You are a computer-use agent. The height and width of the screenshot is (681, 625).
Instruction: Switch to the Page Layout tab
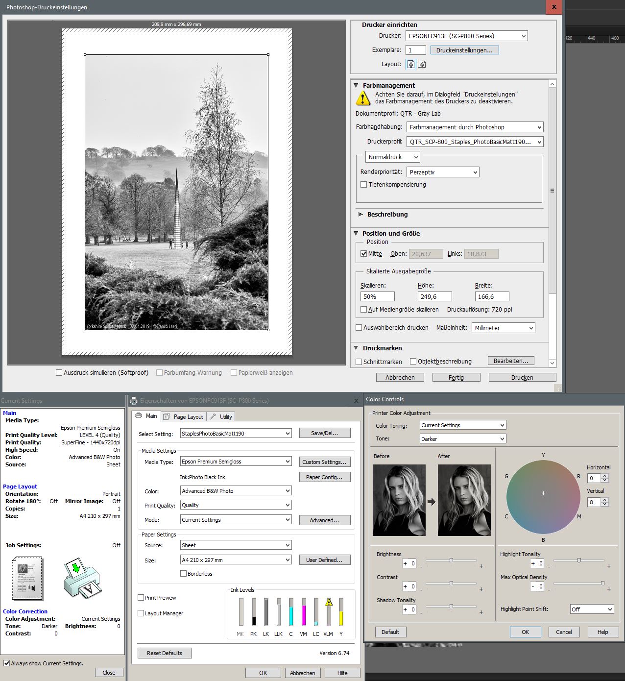click(183, 416)
